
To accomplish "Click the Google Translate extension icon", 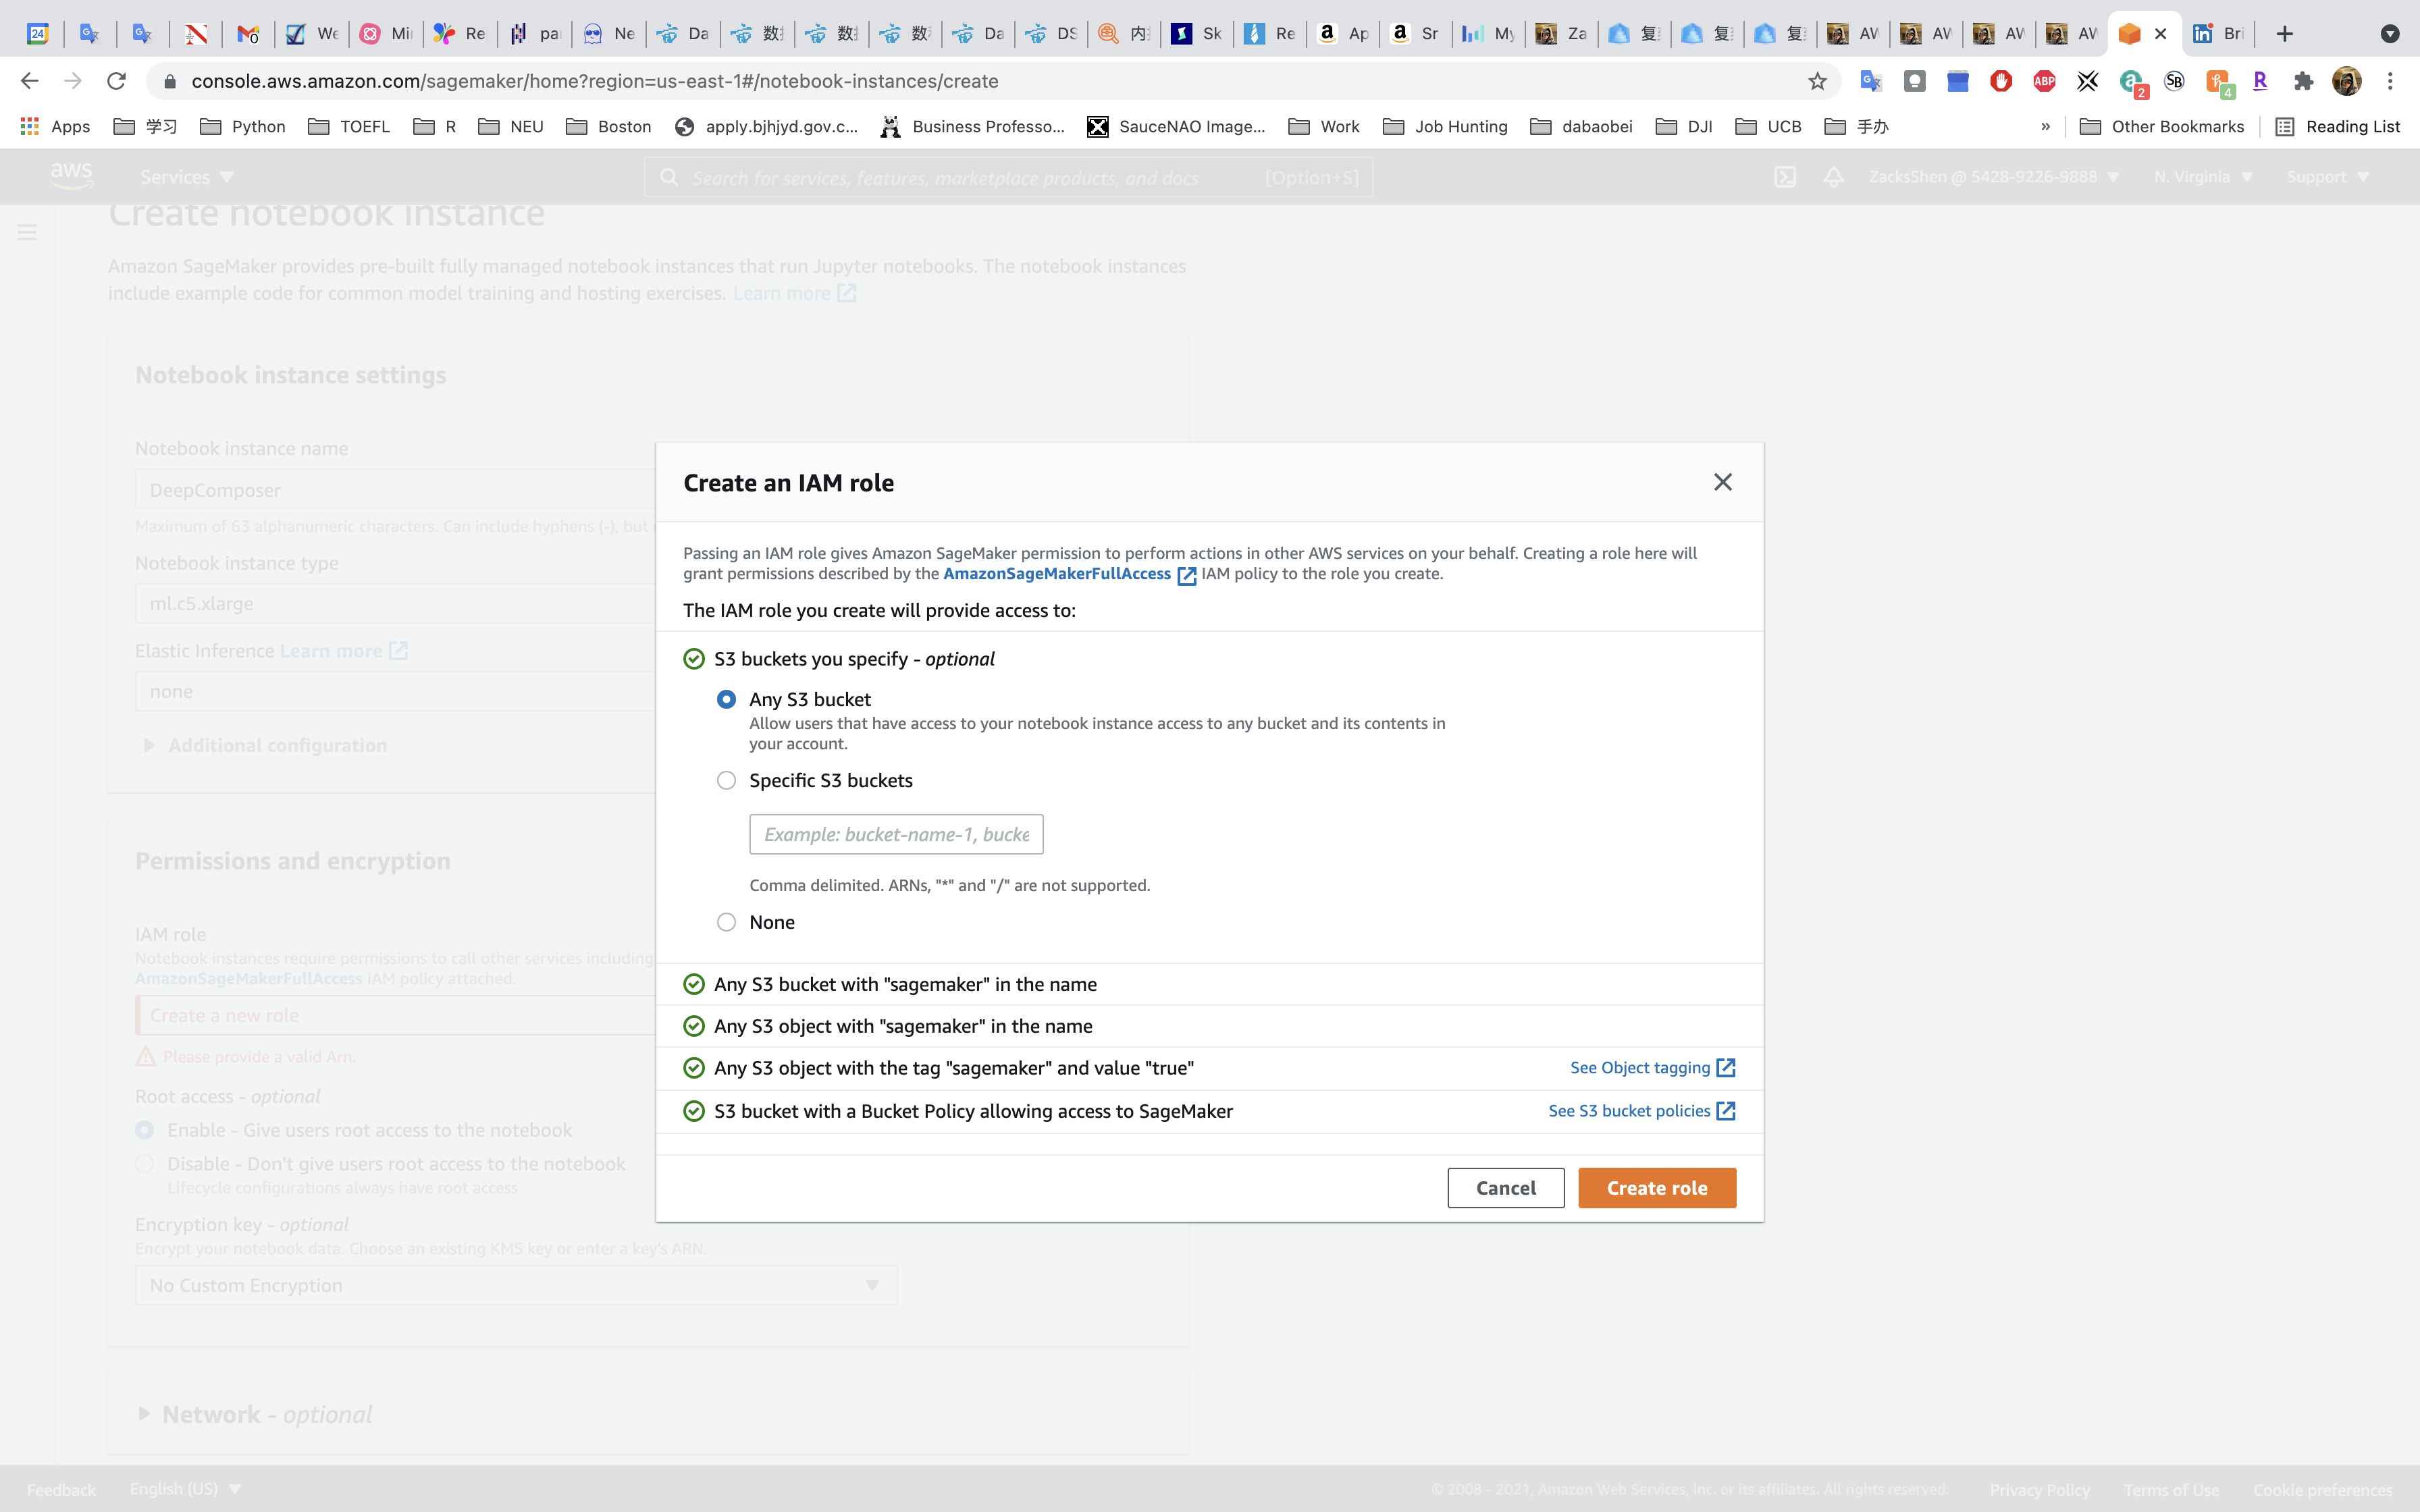I will (1871, 81).
